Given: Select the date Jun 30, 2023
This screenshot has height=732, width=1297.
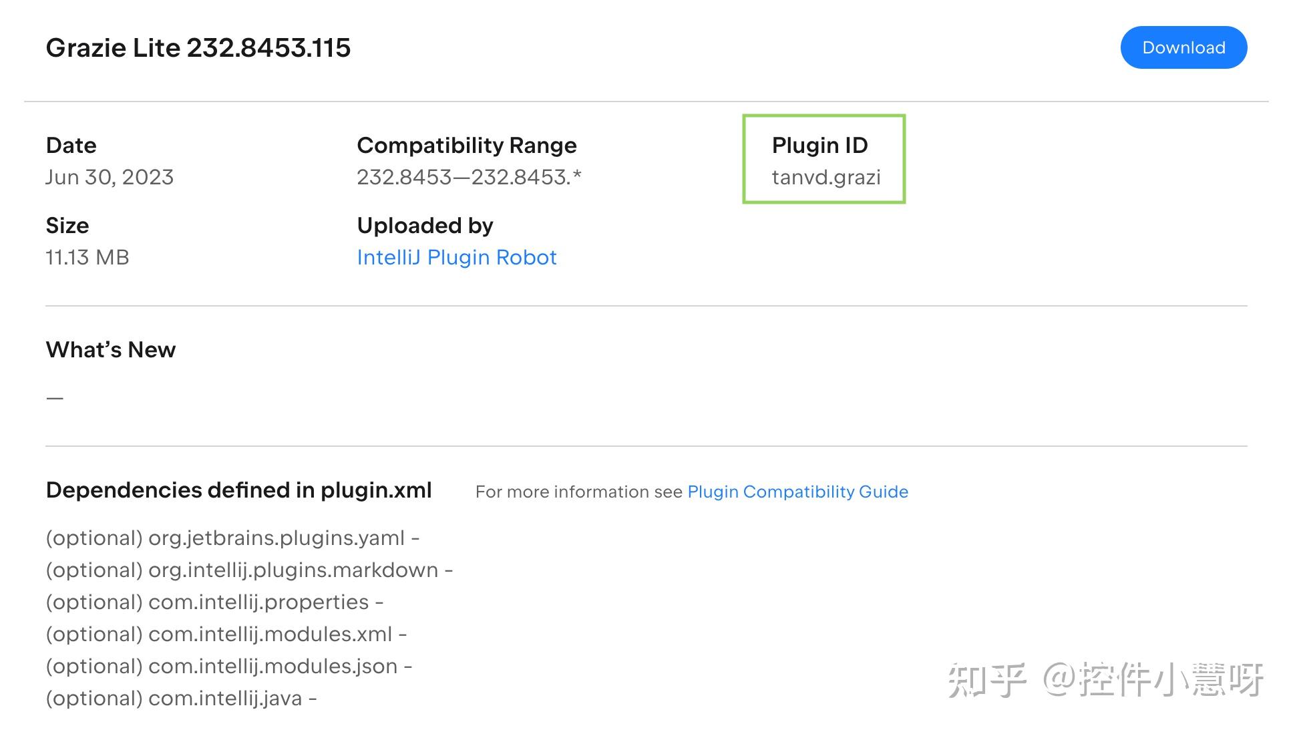Looking at the screenshot, I should coord(110,177).
